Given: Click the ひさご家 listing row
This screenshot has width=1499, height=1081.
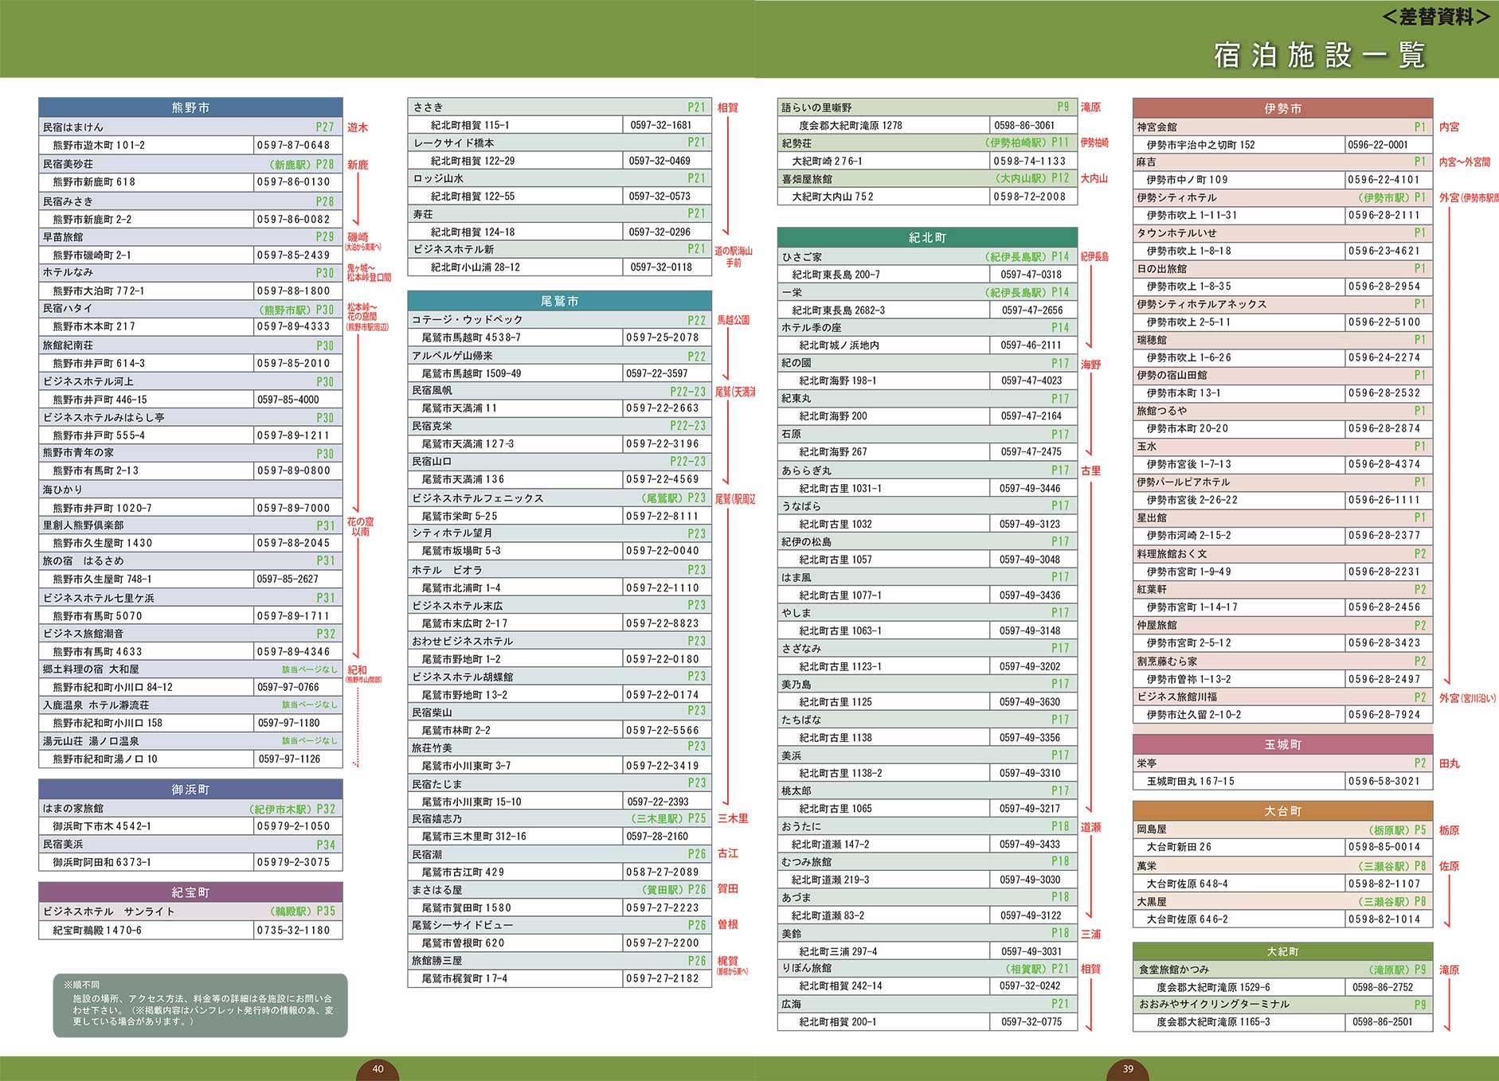Looking at the screenshot, I should [x=927, y=257].
